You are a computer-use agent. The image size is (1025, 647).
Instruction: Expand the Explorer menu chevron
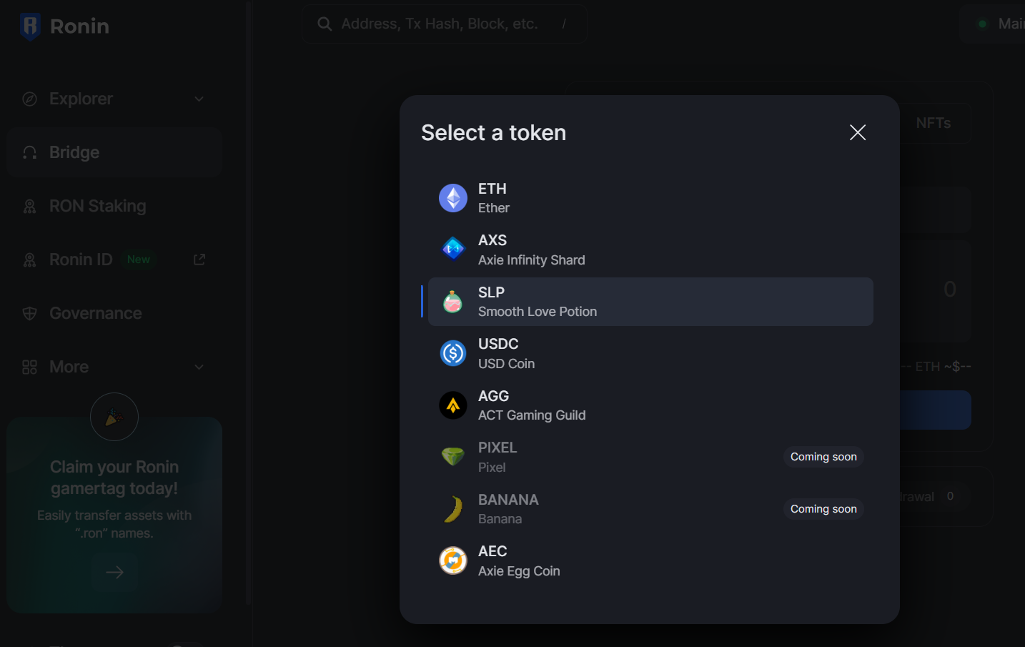tap(199, 99)
